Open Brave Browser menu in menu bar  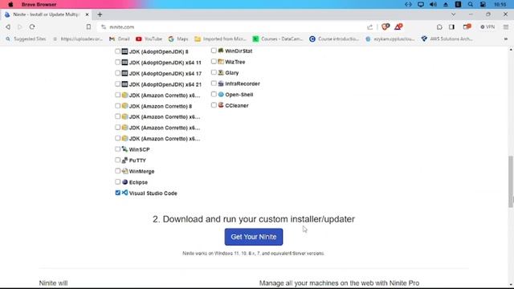tap(39, 4)
